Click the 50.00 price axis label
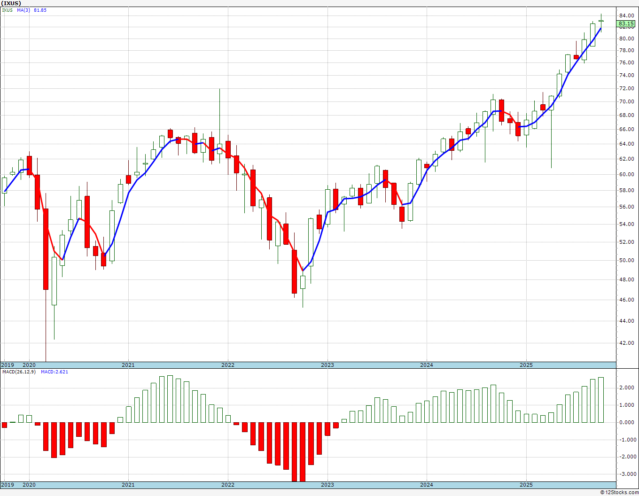Screen dimensions: 639x496 click(x=627, y=260)
